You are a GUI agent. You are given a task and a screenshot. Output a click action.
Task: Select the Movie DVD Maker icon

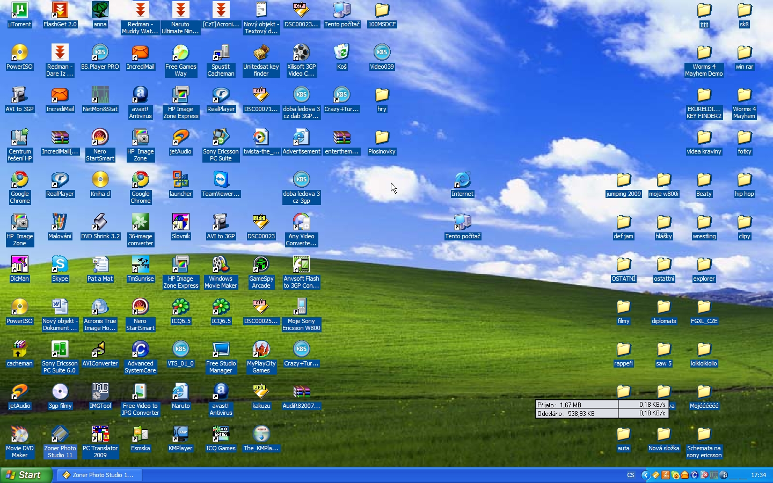[20, 442]
